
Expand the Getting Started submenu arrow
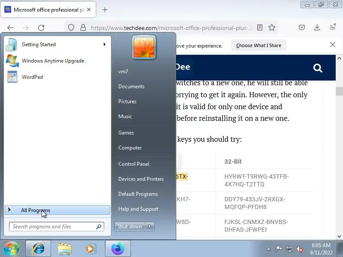[x=105, y=45]
